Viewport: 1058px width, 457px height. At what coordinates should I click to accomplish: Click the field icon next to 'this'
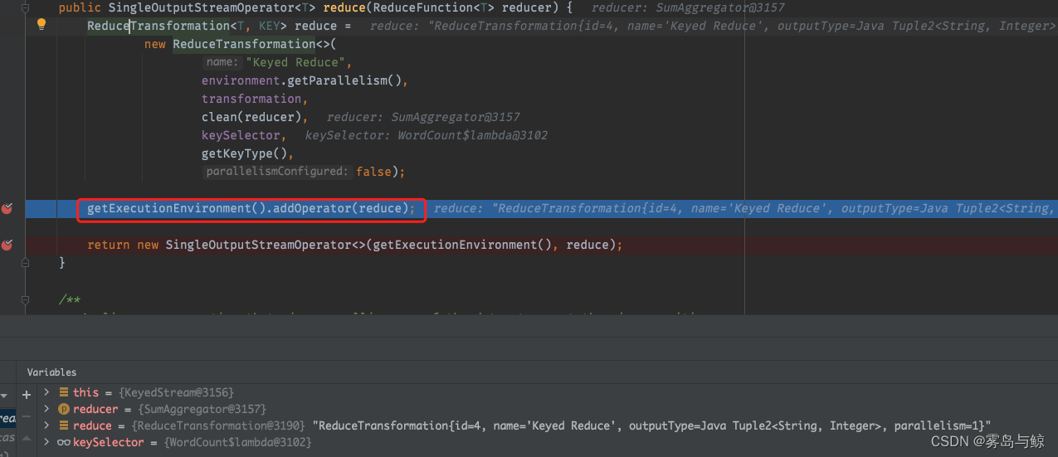(64, 392)
